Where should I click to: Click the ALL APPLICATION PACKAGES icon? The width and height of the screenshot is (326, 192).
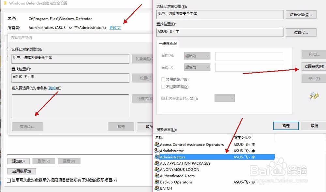click(x=157, y=163)
